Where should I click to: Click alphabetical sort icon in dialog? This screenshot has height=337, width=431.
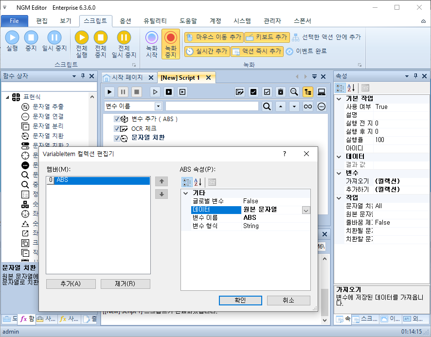point(198,182)
